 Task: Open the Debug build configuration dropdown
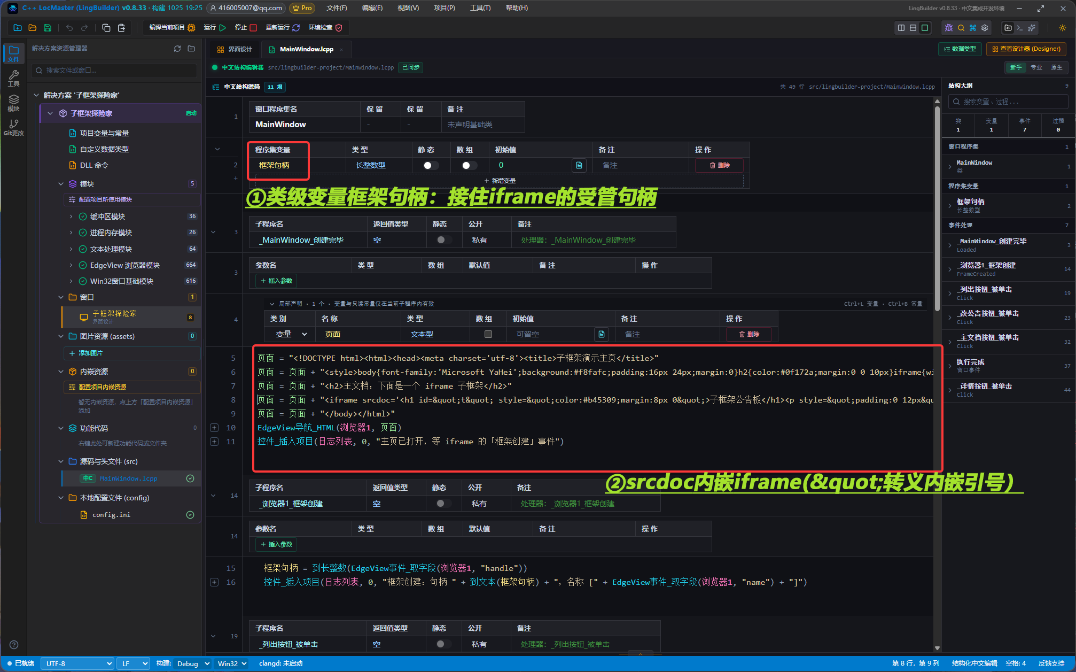192,663
